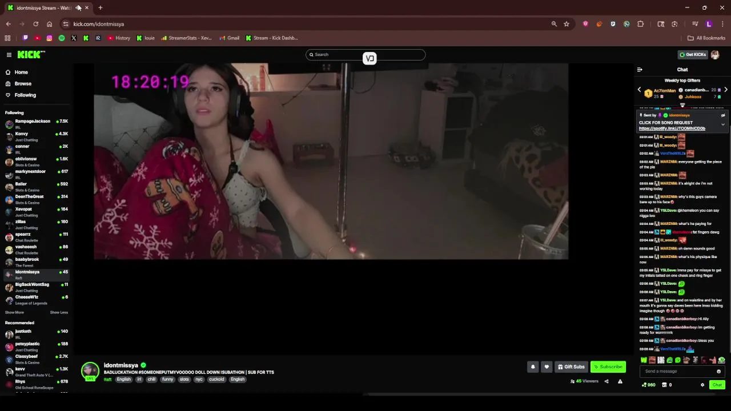Click the KICK logo

pyautogui.click(x=30, y=55)
